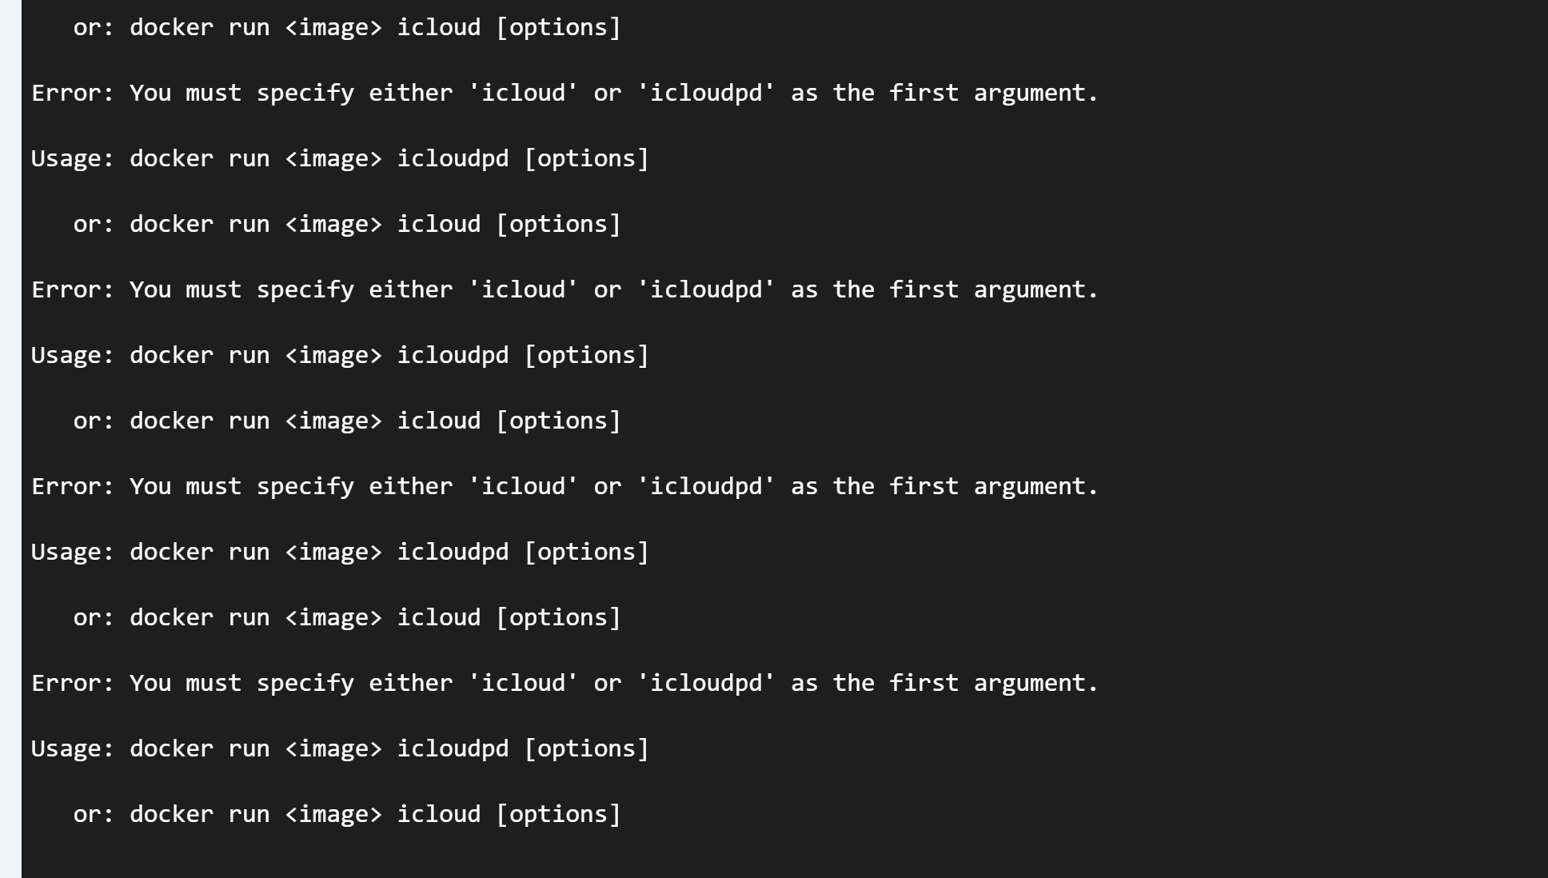
Task: Click the topmost 'or: docker run' line
Action: (x=347, y=27)
